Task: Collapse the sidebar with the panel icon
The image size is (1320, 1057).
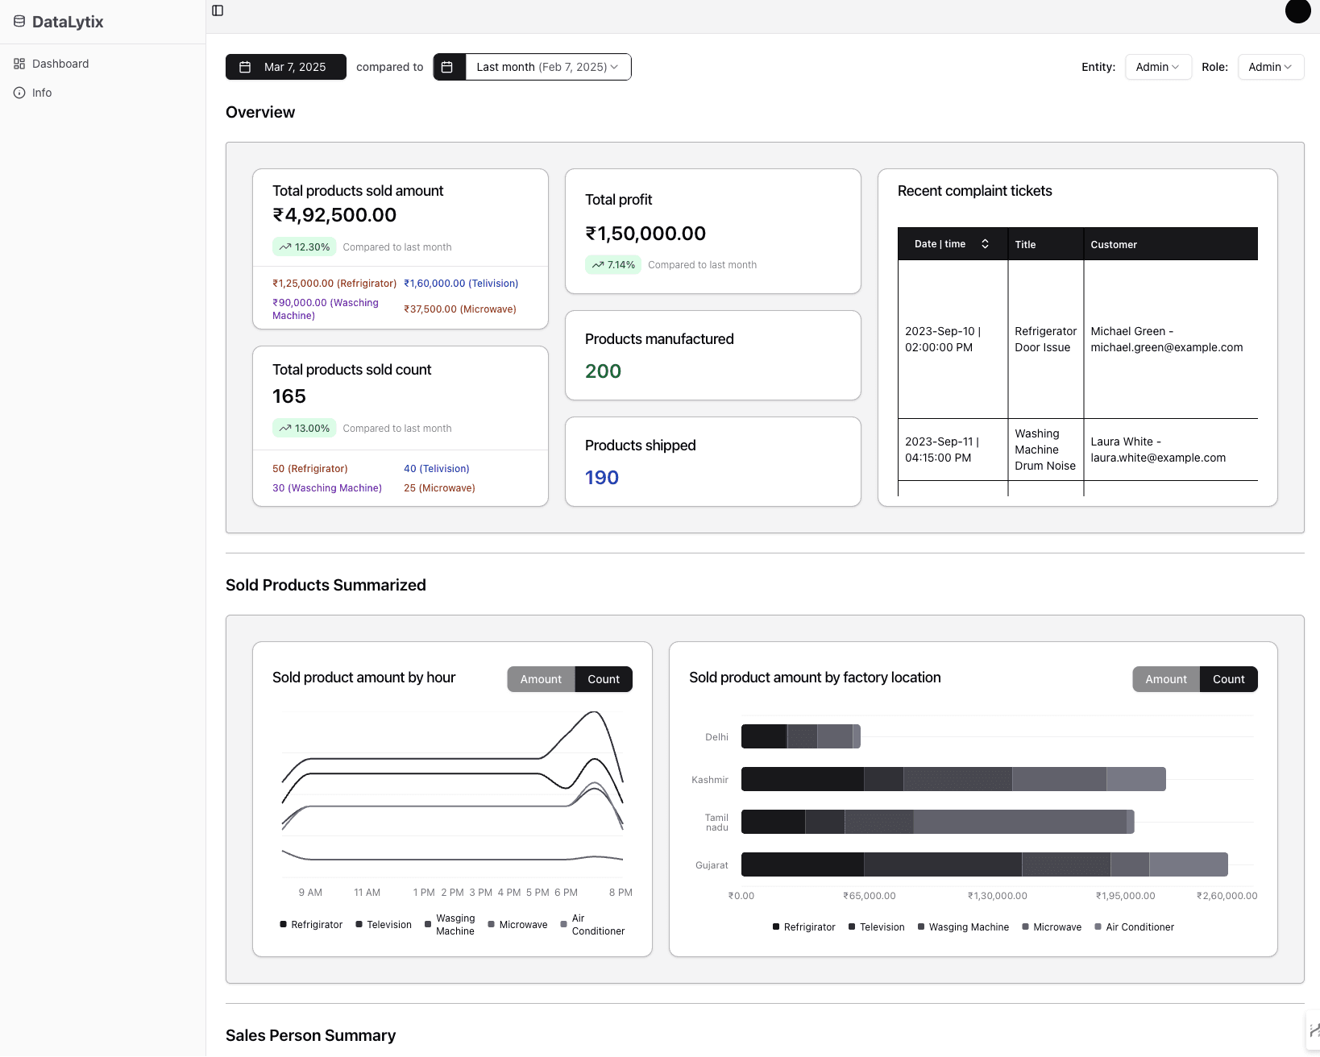Action: [218, 10]
